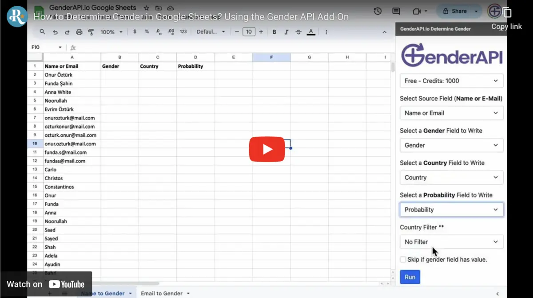The image size is (533, 298).
Task: Open the zoom 100% dropdown
Action: (x=111, y=32)
